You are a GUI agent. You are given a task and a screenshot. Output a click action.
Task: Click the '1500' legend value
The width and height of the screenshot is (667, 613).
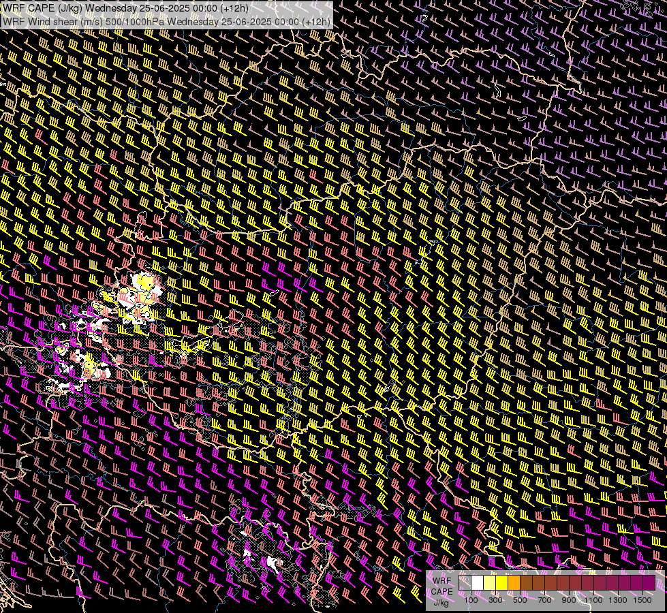[642, 600]
